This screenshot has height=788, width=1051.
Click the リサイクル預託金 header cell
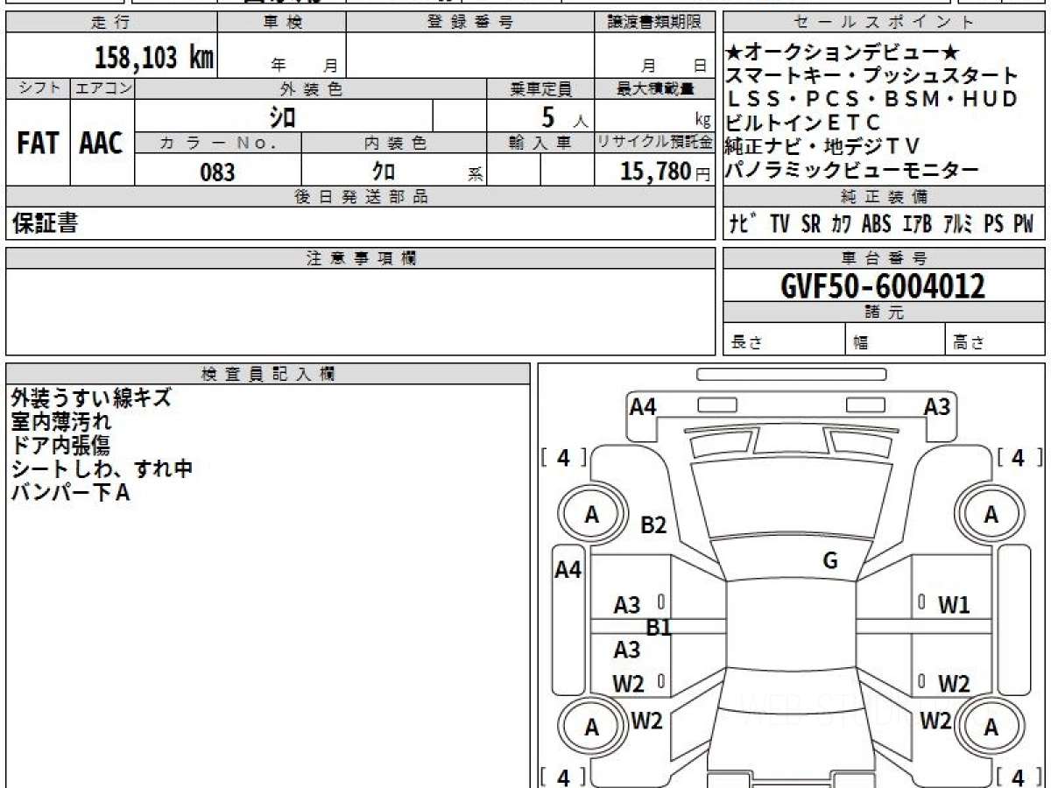[654, 143]
